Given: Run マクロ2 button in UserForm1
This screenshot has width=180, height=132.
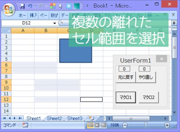Looking at the screenshot, I should [x=149, y=97].
